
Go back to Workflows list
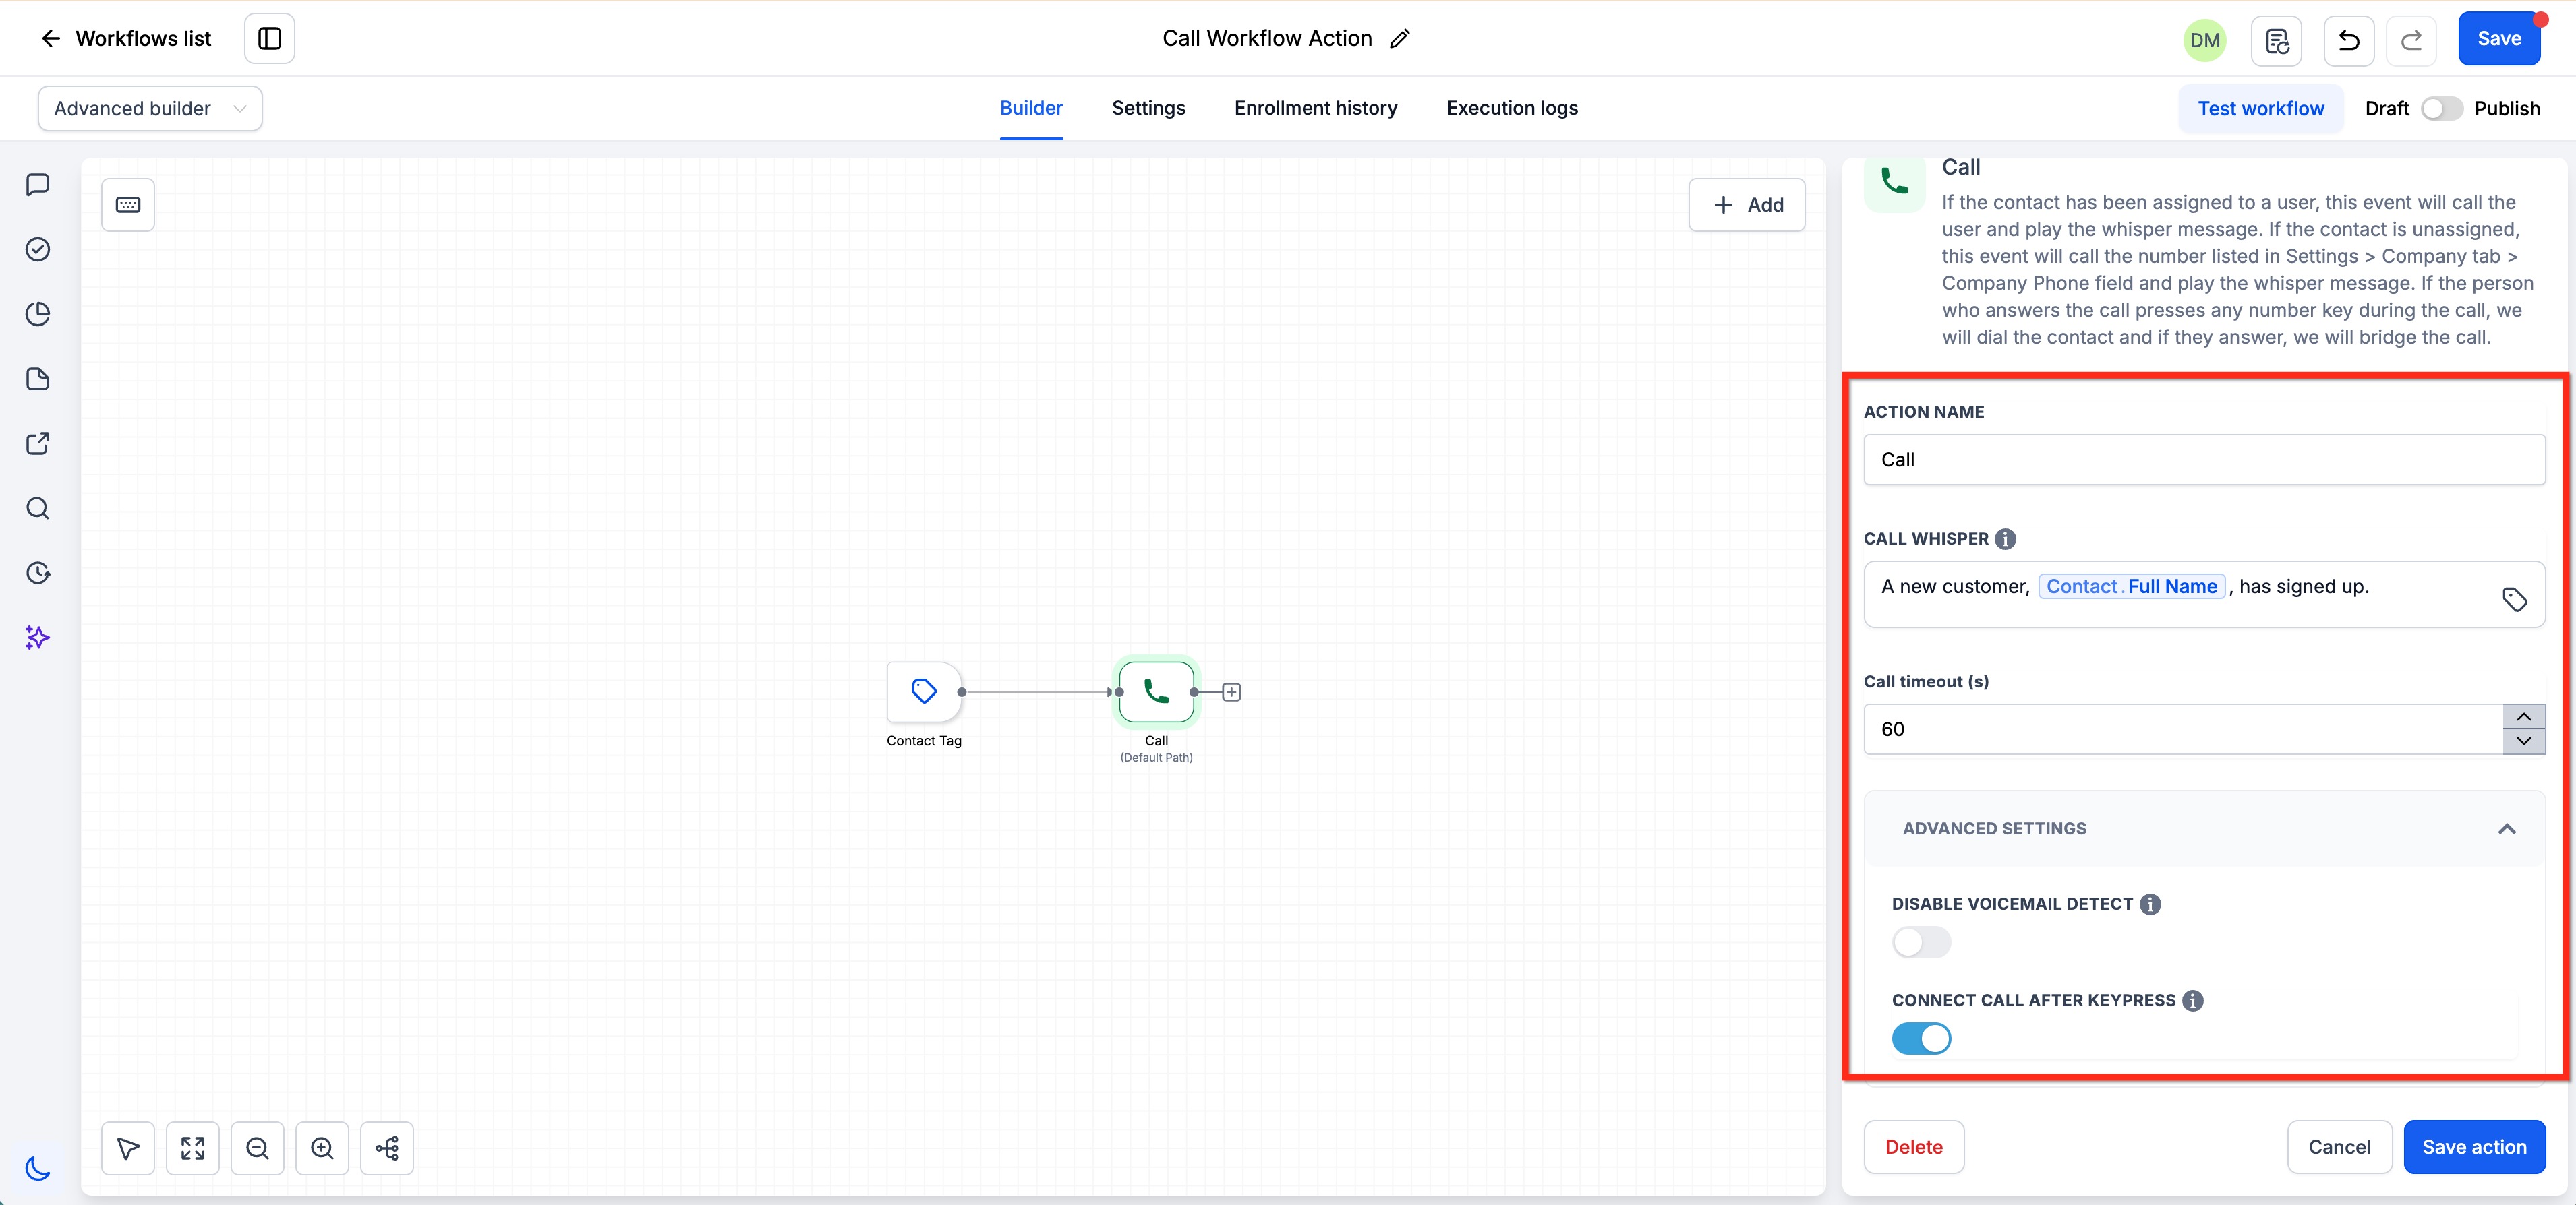coord(126,38)
